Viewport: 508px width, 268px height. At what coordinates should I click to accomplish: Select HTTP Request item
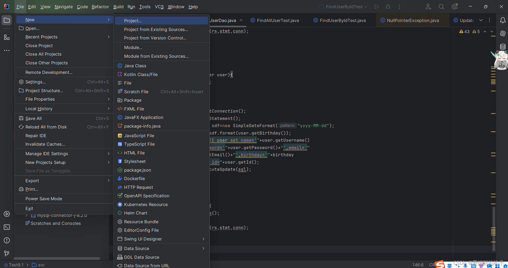click(162, 187)
